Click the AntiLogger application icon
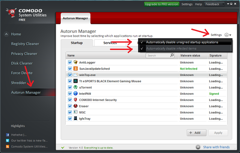240x153 pixels. click(75, 62)
